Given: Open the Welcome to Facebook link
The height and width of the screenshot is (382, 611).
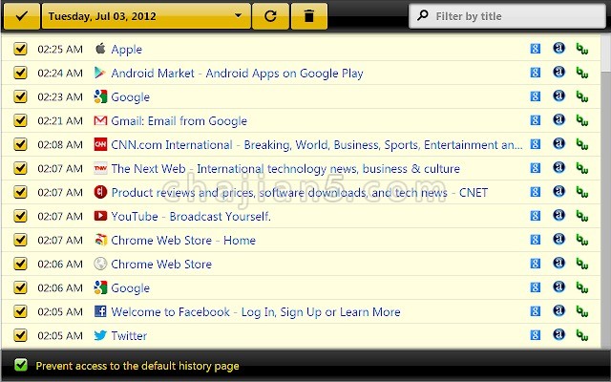Looking at the screenshot, I should 256,312.
